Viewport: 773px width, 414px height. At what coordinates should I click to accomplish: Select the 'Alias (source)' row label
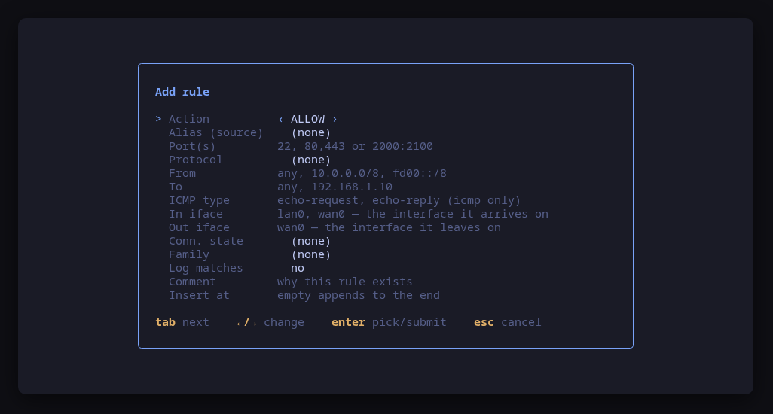click(216, 133)
